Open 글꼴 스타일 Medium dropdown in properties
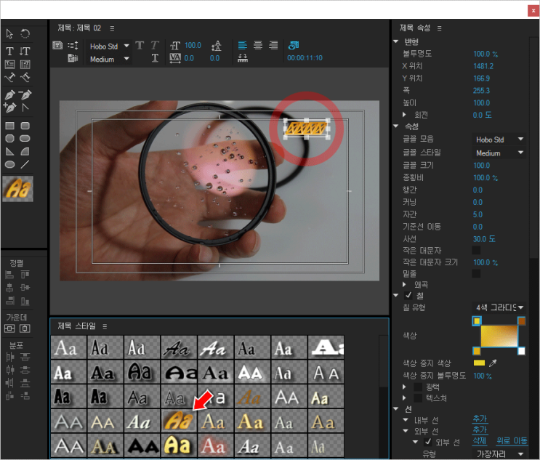 (499, 153)
